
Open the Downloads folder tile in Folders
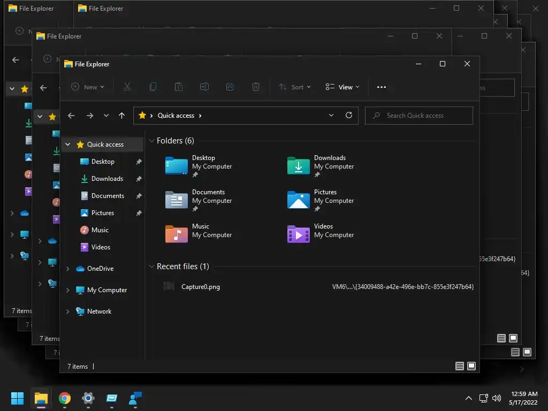point(321,166)
